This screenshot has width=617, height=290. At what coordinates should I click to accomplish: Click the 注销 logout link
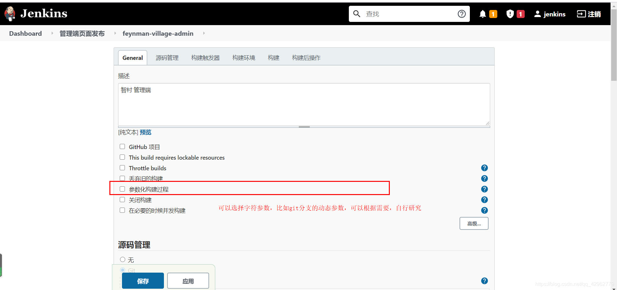coord(589,14)
